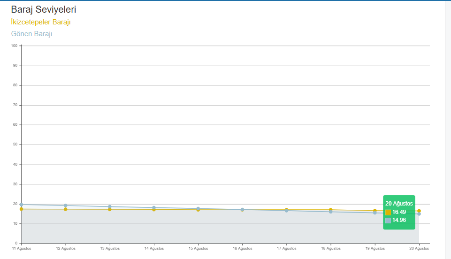Click the '19 Ağustos' x-axis label
This screenshot has width=451, height=259.
tap(375, 248)
